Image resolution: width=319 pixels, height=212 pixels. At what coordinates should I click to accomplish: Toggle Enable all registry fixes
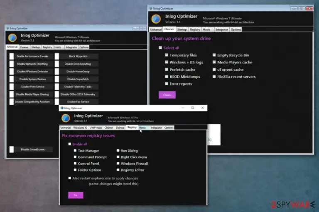pos(70,144)
